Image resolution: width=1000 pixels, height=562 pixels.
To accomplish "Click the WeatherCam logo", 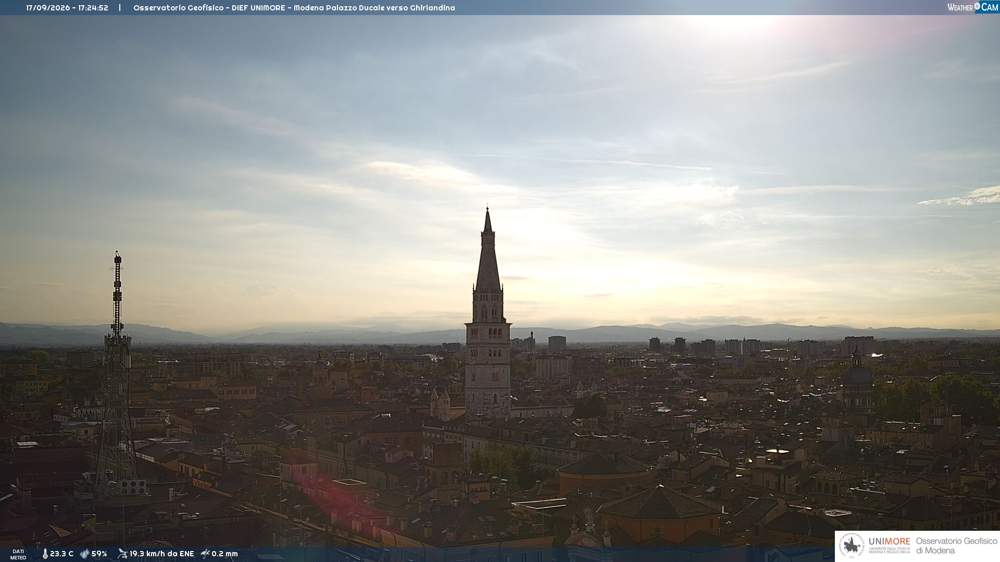I will click(x=972, y=7).
